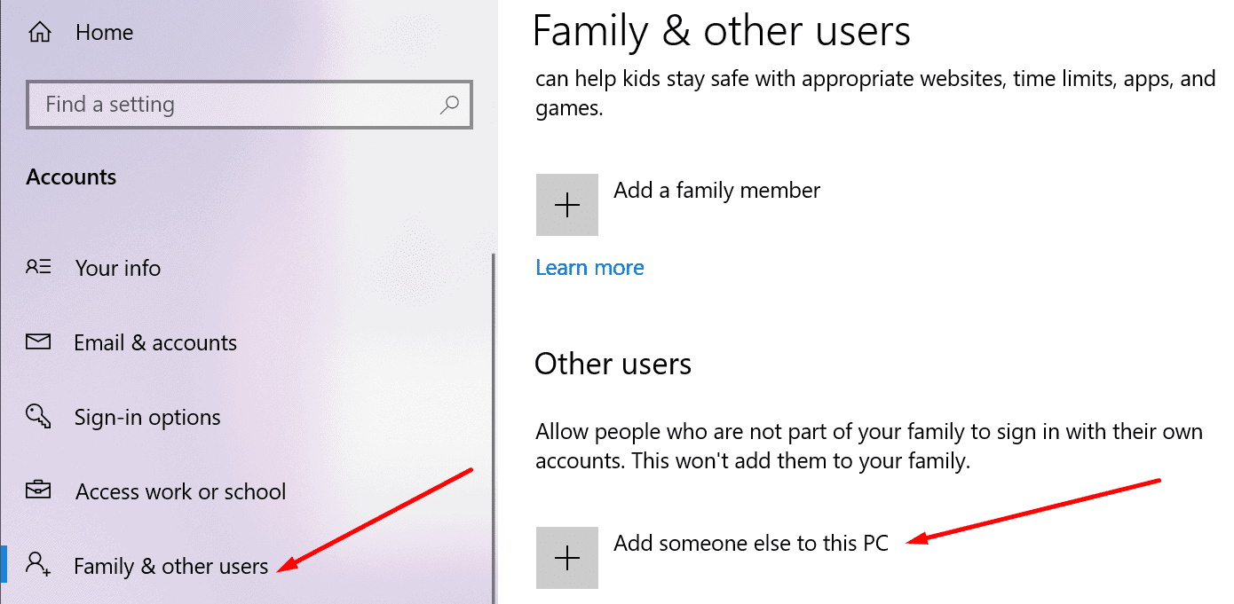Select Family & other users

171,566
